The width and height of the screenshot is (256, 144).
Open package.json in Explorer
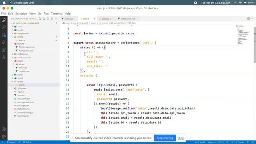[x=23, y=106]
